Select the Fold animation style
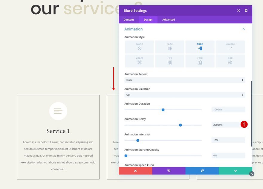 coord(200,61)
